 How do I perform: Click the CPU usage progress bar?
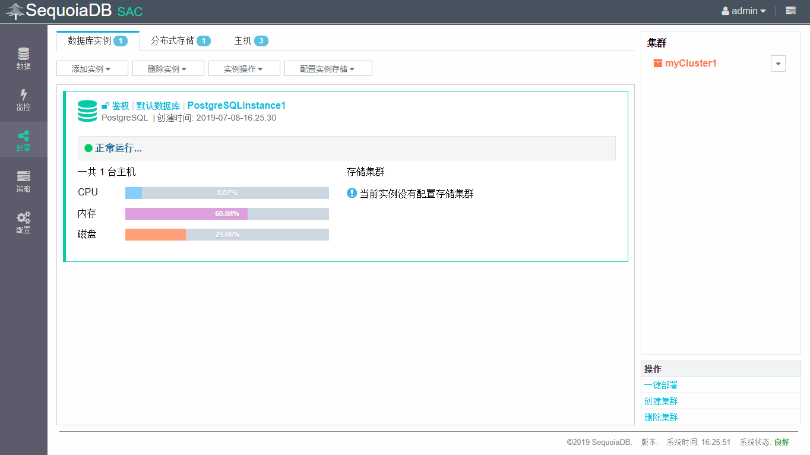(x=227, y=192)
